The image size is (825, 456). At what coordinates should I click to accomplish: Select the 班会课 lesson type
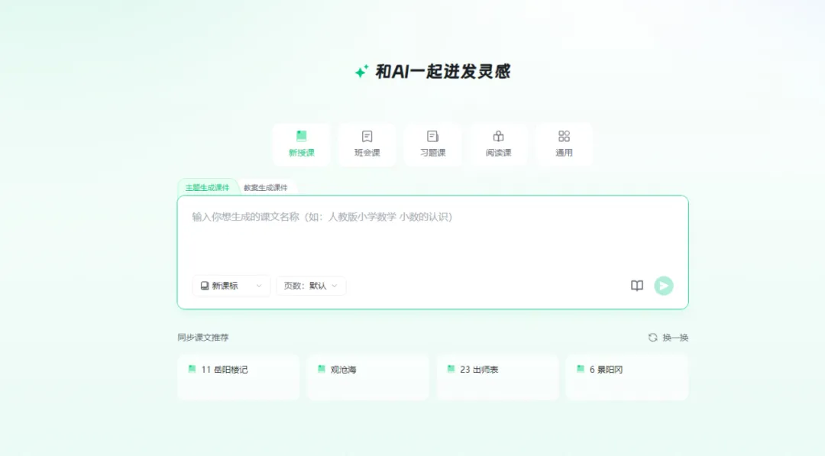click(x=367, y=144)
